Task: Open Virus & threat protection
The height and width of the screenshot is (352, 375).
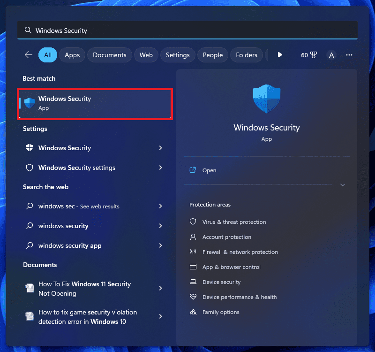Action: click(x=234, y=222)
